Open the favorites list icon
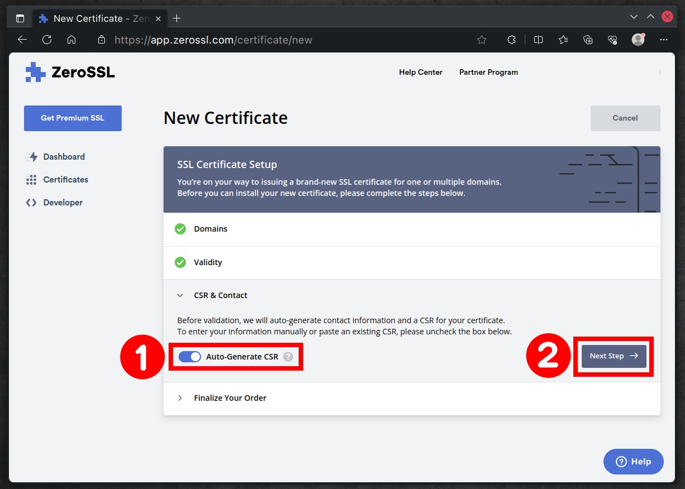Screen dimensions: 685x489 [x=563, y=40]
